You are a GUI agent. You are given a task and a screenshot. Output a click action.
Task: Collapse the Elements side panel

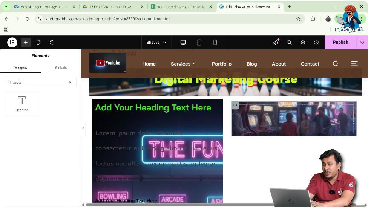[83, 128]
